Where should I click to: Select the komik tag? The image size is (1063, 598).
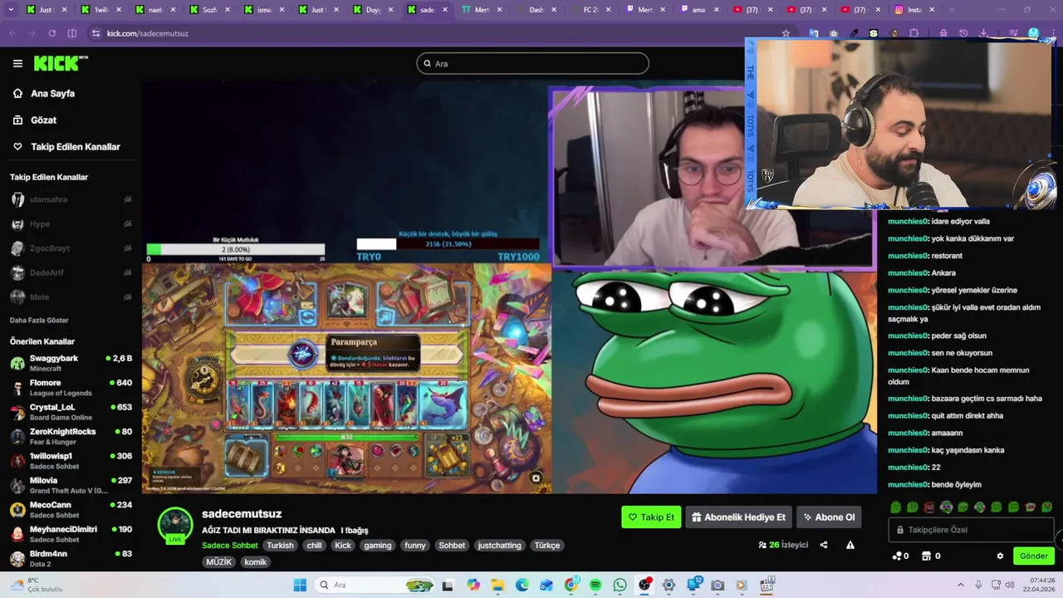255,562
